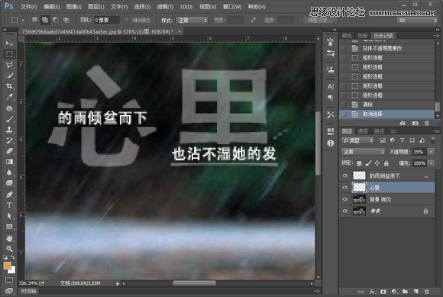443x297 pixels.
Task: Open the Character panel icon
Action: (x=330, y=87)
